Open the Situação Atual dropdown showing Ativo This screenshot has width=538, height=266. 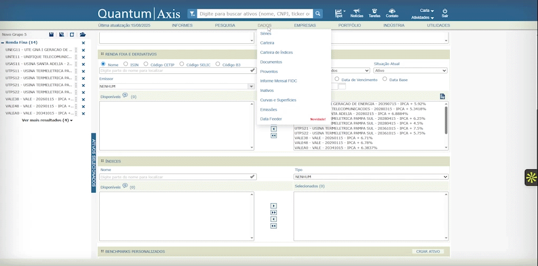tap(410, 70)
